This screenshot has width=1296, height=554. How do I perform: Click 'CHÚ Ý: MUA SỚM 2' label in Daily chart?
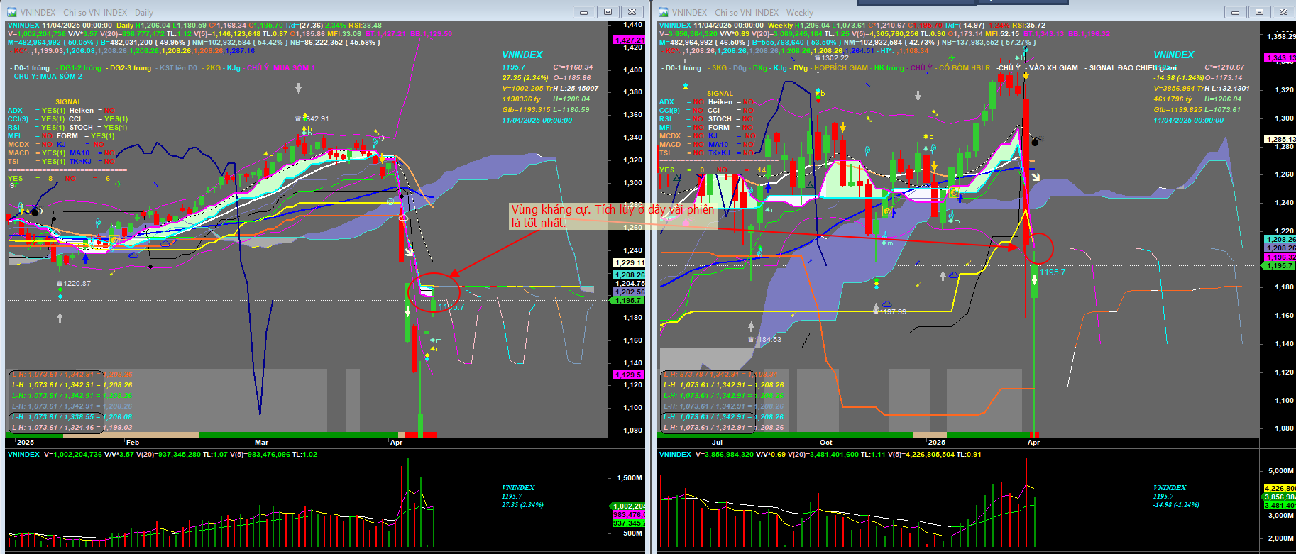click(48, 77)
